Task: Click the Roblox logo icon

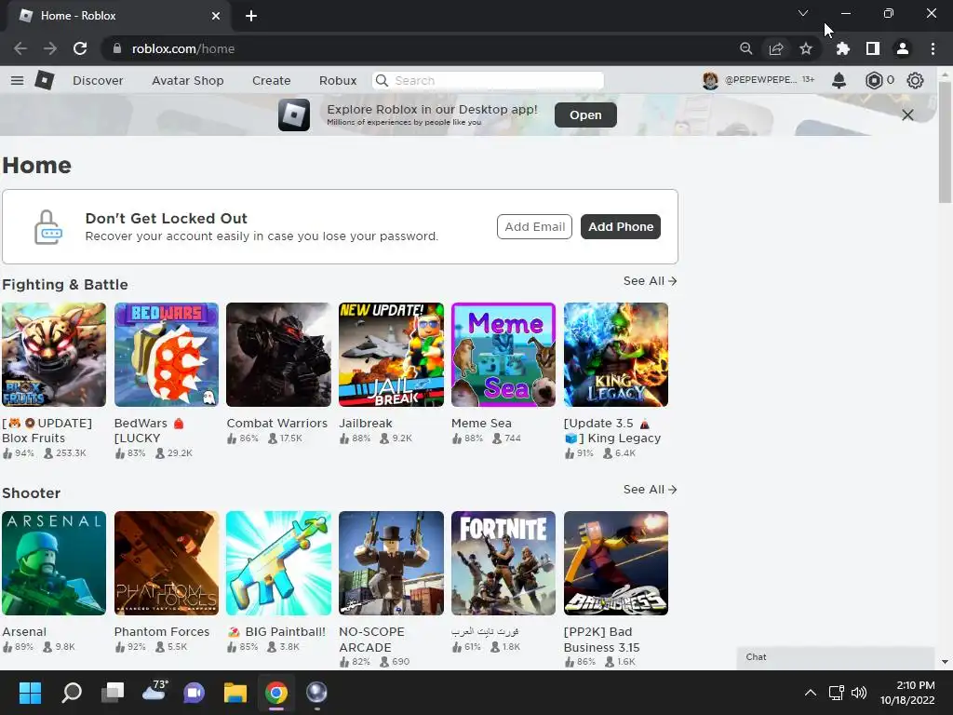Action: pos(45,80)
